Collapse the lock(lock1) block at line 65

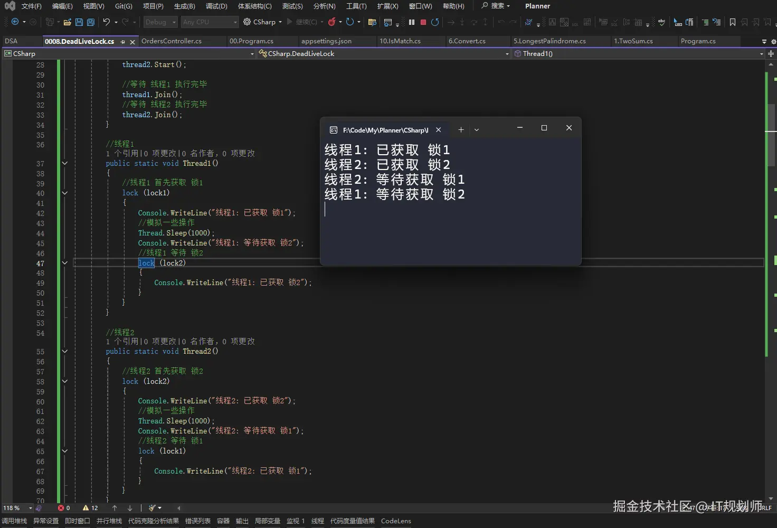click(65, 451)
